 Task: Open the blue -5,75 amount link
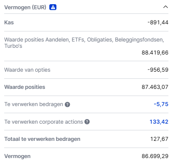click(x=161, y=104)
